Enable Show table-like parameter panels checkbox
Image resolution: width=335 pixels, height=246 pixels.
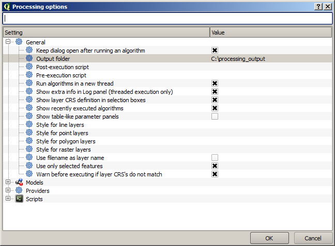215,117
